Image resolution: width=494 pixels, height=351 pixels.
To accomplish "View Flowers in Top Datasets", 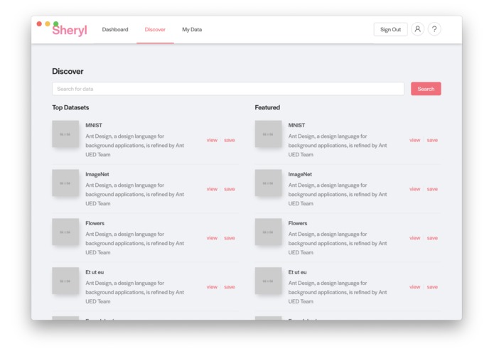I will pos(212,238).
